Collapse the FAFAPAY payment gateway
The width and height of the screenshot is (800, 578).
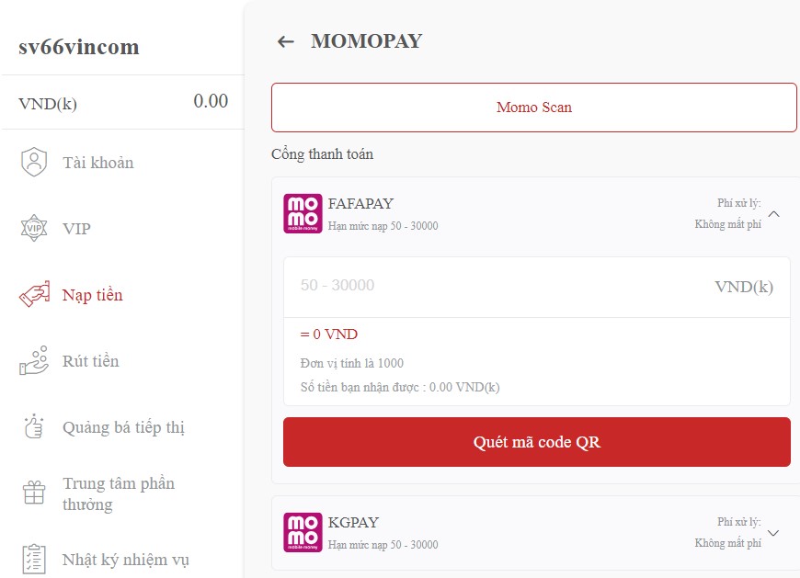[x=773, y=214]
